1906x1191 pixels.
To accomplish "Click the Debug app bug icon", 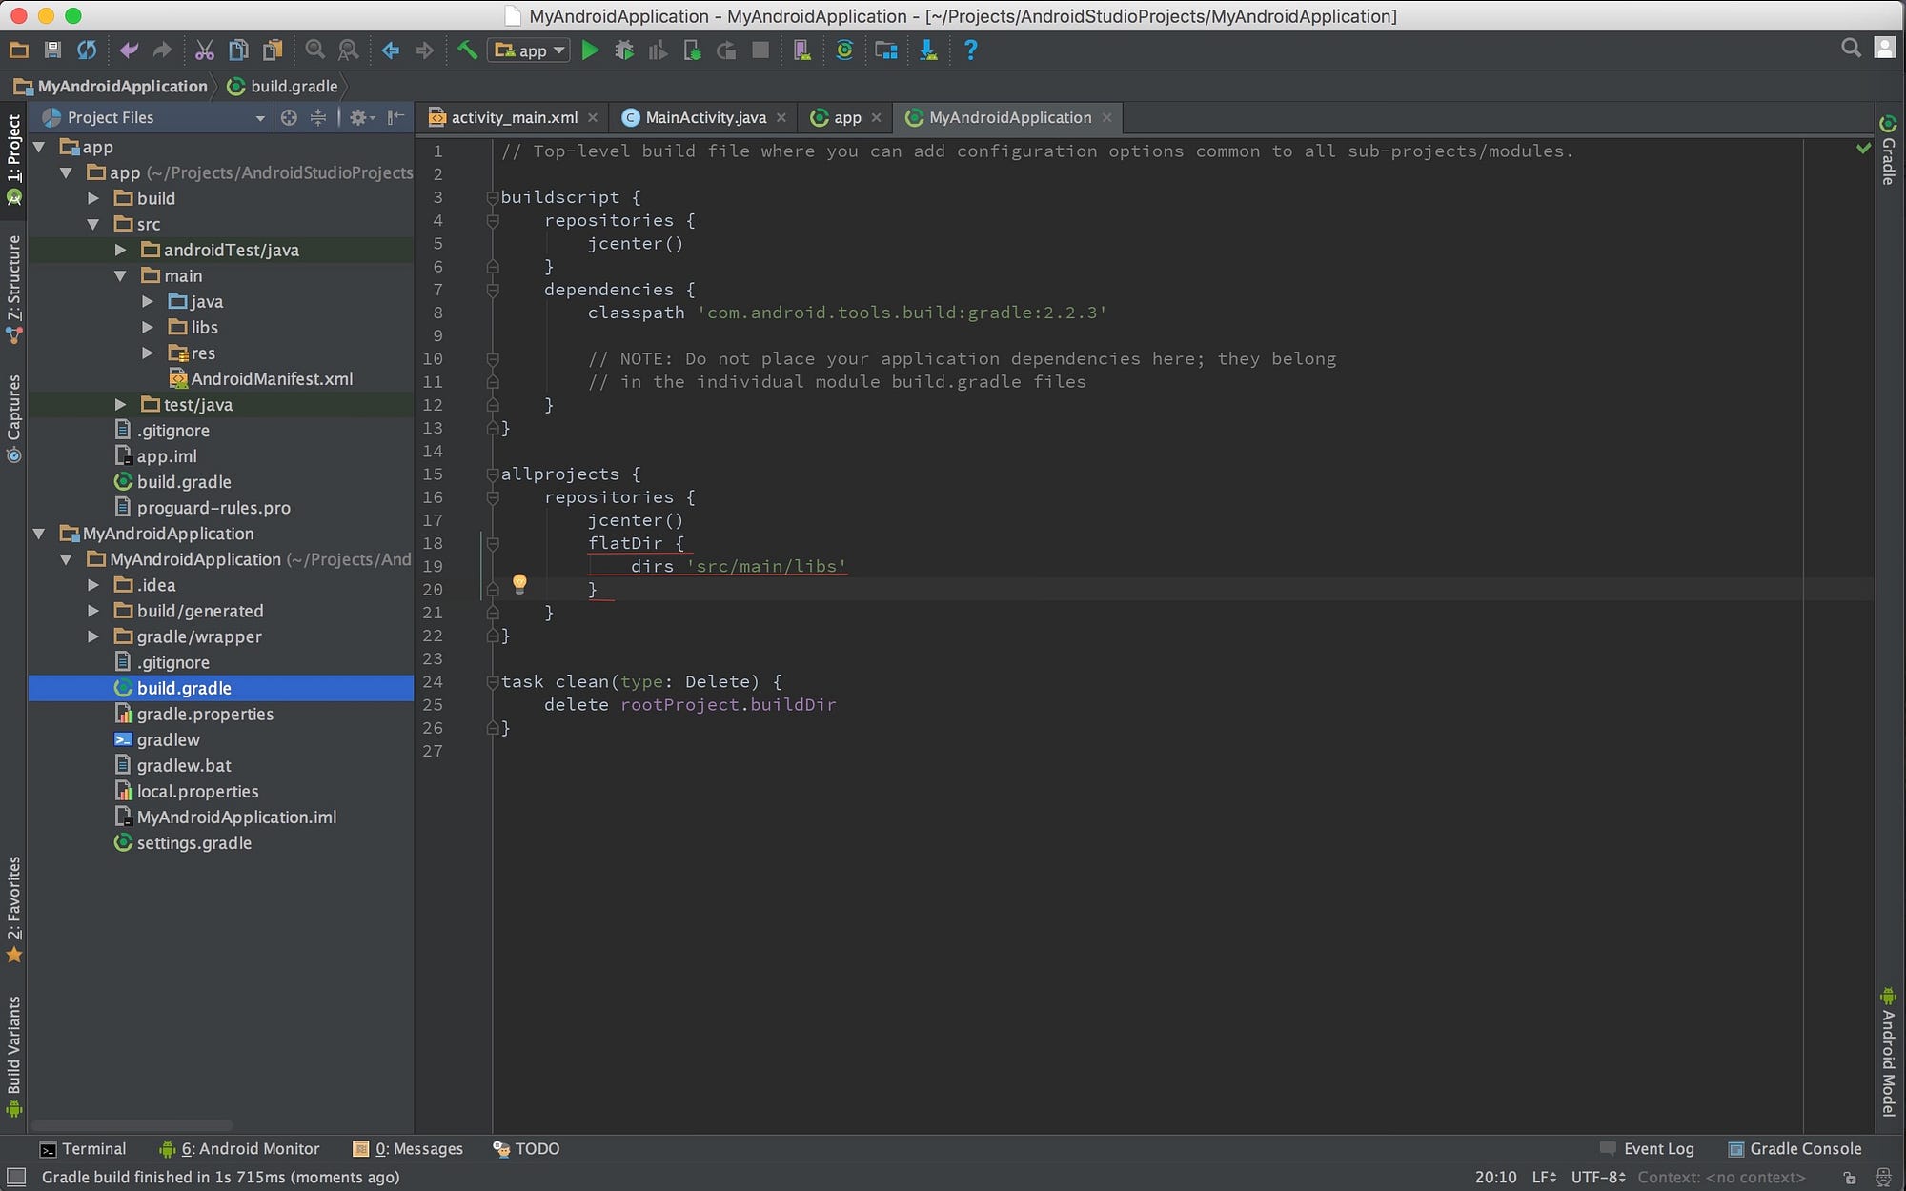I will tap(624, 50).
